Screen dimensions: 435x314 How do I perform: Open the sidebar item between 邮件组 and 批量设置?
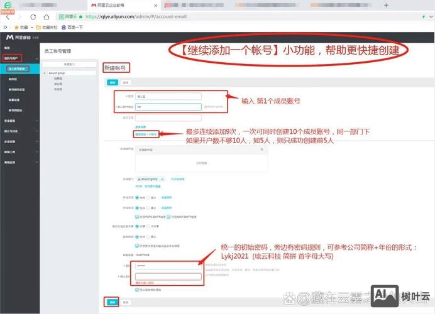pos(16,90)
